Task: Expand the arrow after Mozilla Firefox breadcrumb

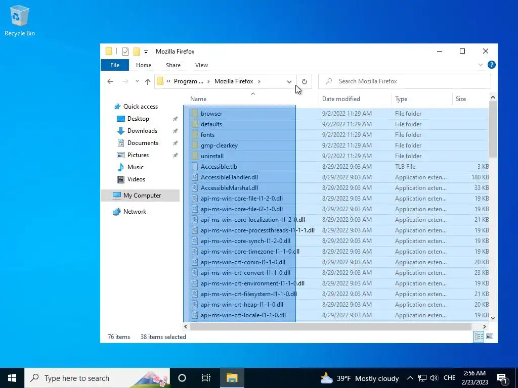Action: (x=260, y=81)
